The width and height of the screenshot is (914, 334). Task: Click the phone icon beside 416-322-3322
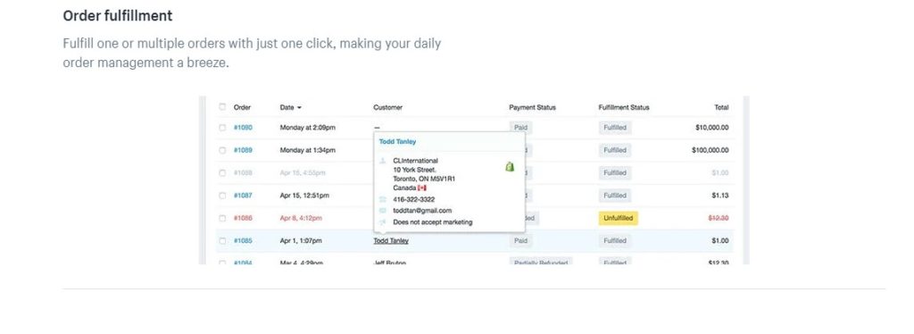[382, 199]
